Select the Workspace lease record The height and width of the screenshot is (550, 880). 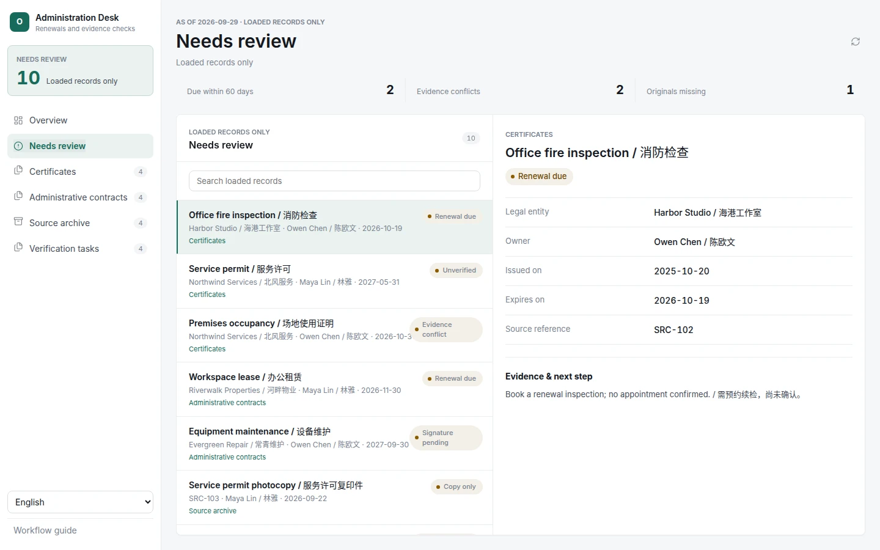(335, 389)
